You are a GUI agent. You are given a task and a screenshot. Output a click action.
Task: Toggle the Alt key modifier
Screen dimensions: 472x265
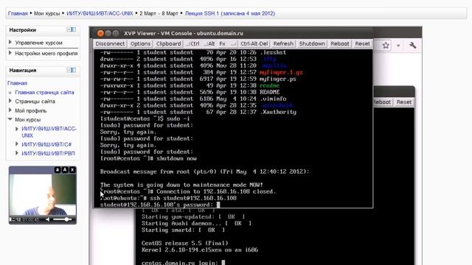click(x=209, y=44)
